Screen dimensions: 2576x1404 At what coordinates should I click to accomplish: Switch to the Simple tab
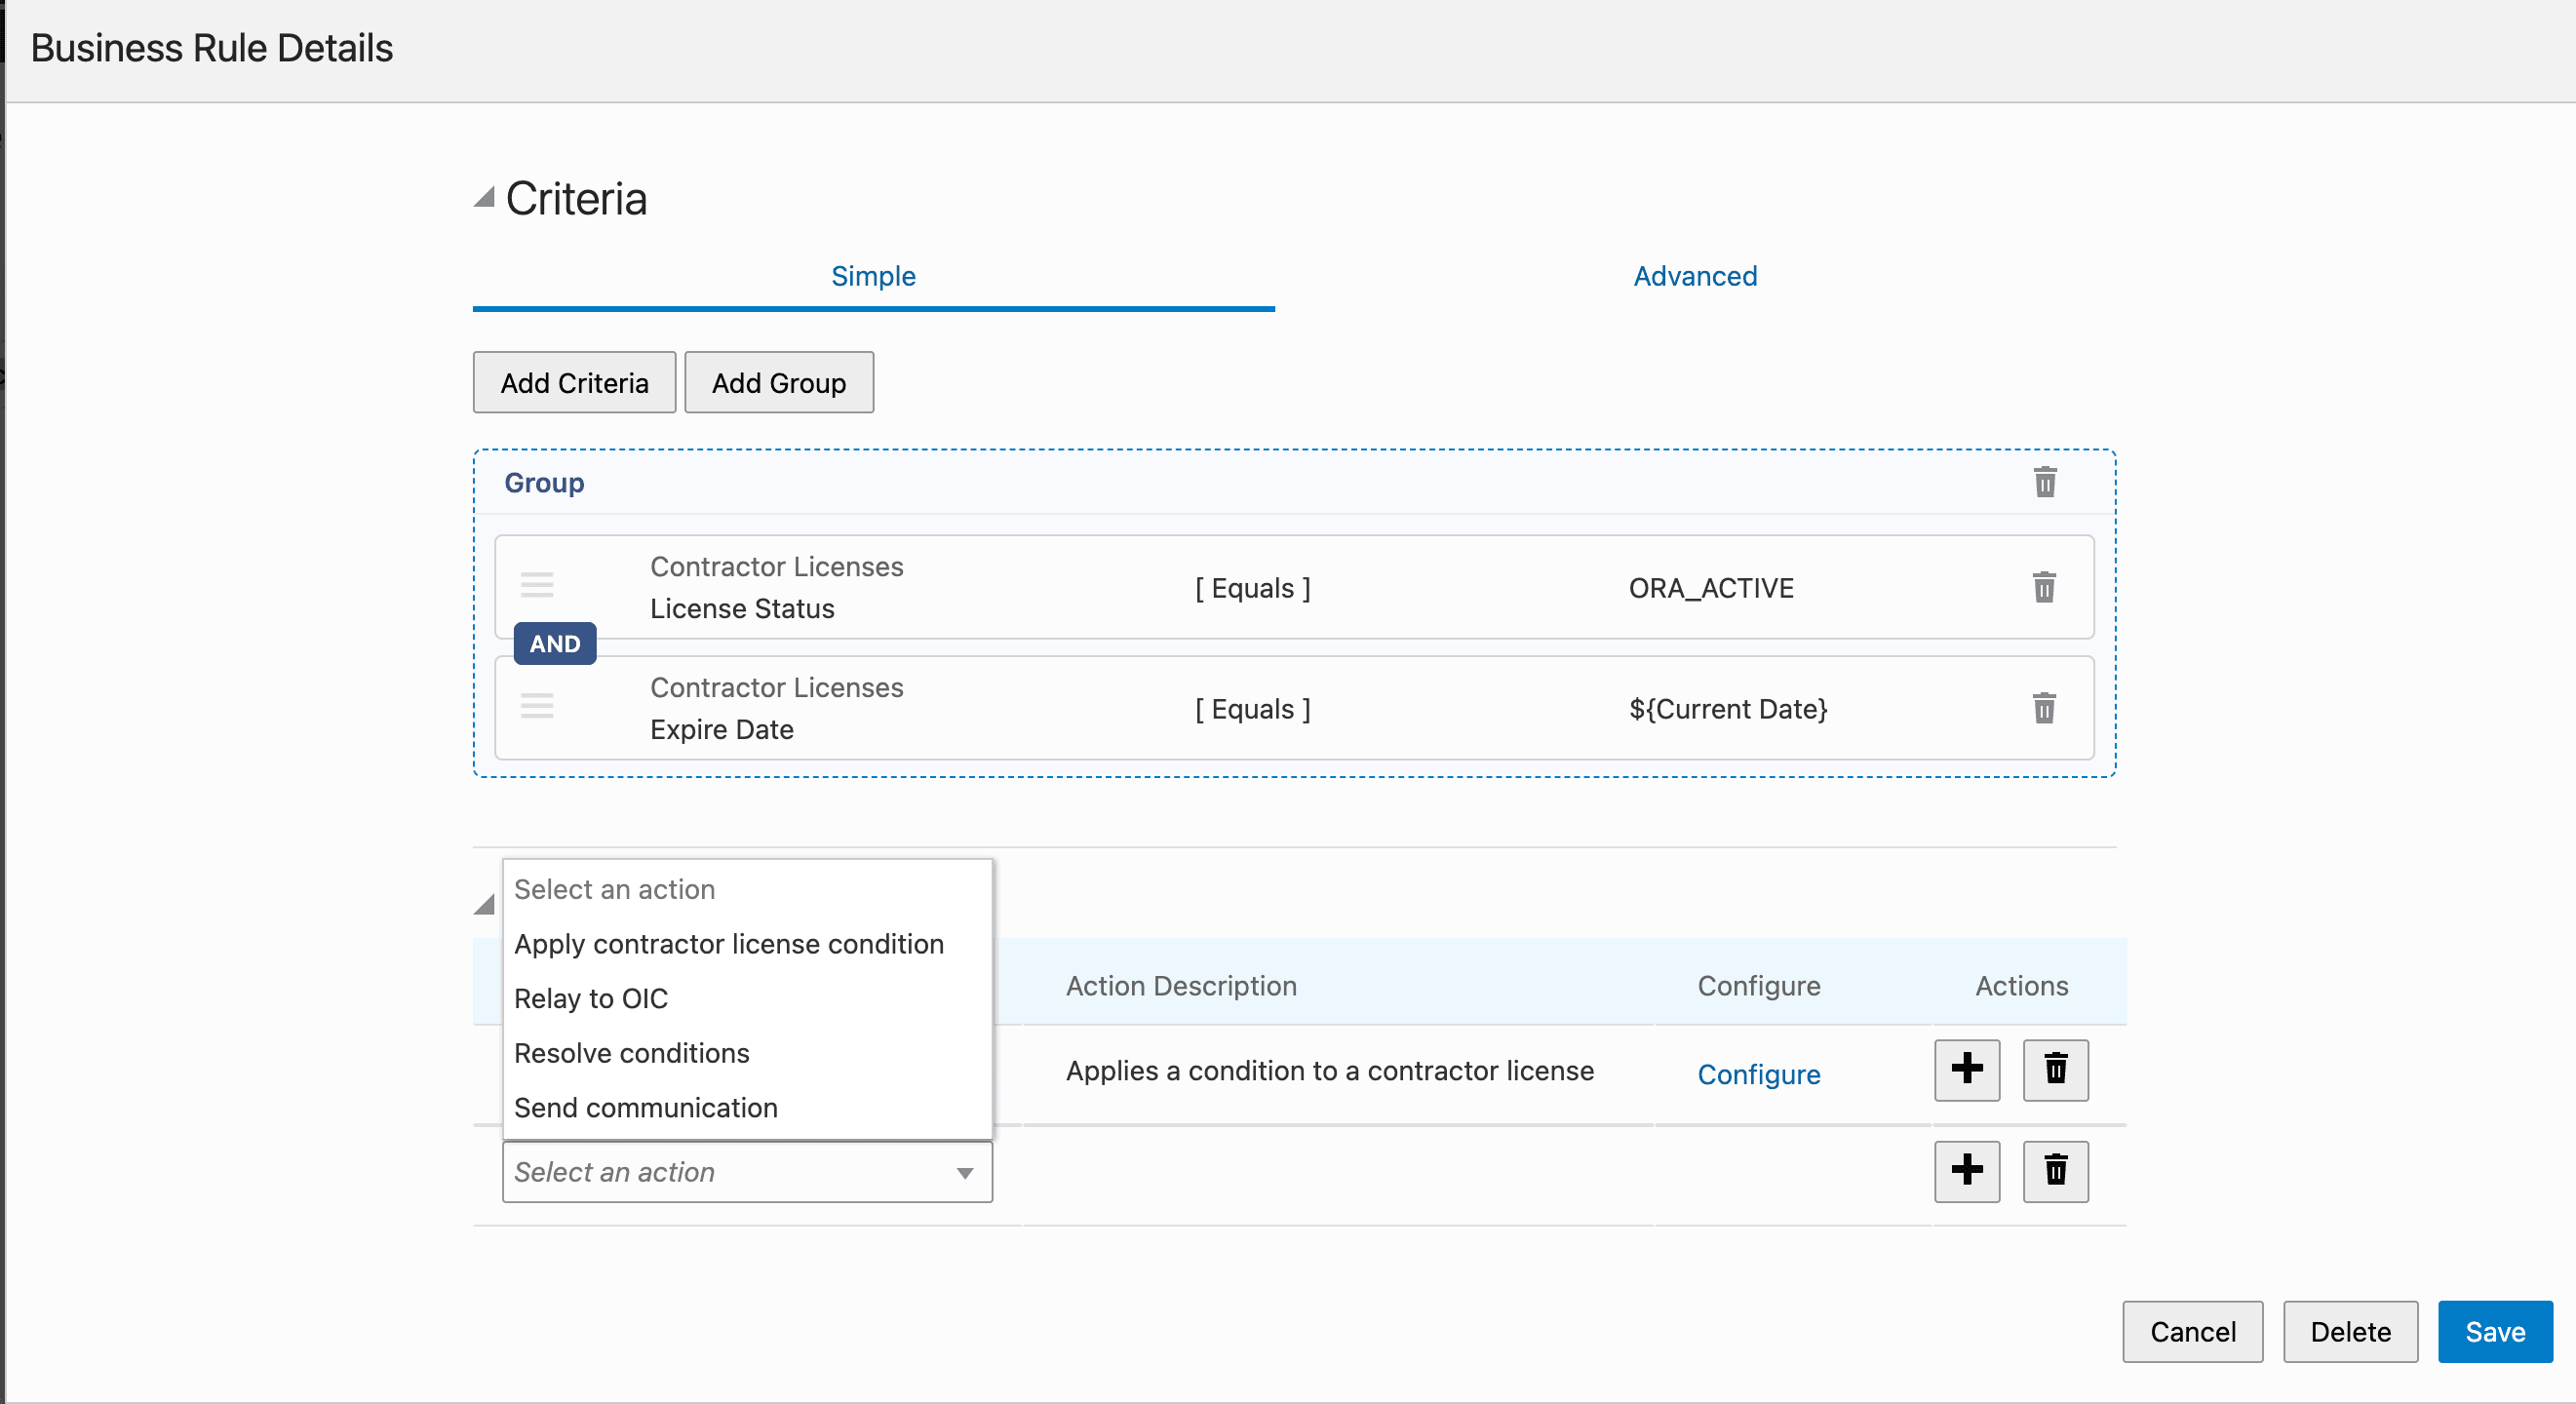click(x=873, y=276)
